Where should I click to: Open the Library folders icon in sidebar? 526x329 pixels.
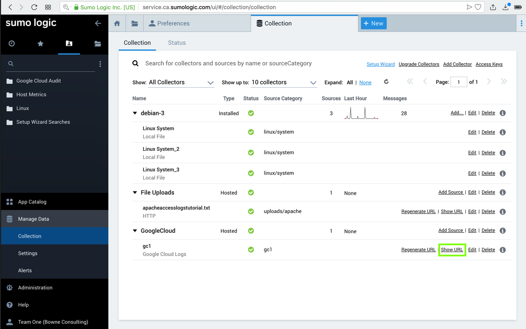[98, 43]
